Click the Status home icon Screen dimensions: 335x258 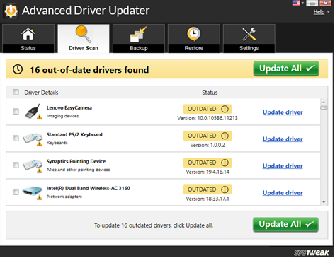[28, 34]
